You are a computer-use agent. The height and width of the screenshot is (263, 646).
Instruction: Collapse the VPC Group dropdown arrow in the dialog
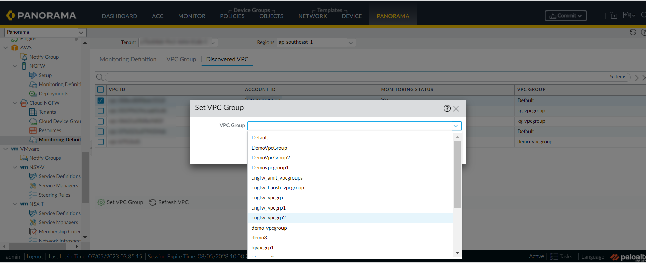(456, 126)
